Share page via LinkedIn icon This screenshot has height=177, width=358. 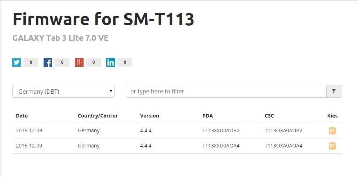pyautogui.click(x=111, y=62)
